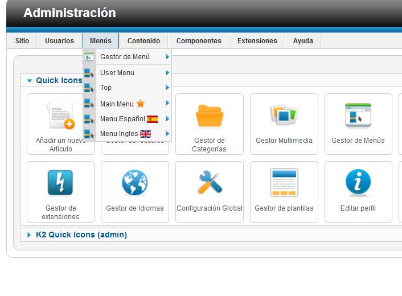The width and height of the screenshot is (402, 296).
Task: Click the Editar perfil info icon
Action: pos(358,182)
